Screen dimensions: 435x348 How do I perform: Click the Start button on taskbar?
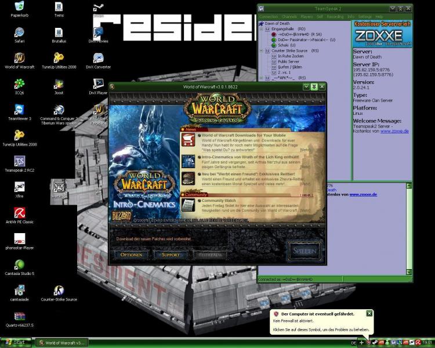click(x=16, y=342)
